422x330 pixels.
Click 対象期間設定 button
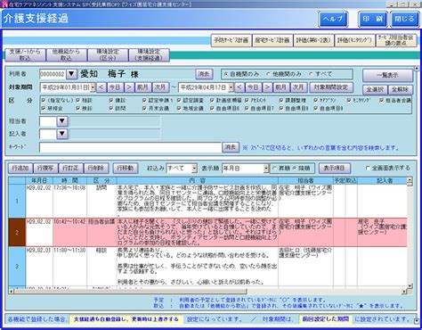[331, 87]
